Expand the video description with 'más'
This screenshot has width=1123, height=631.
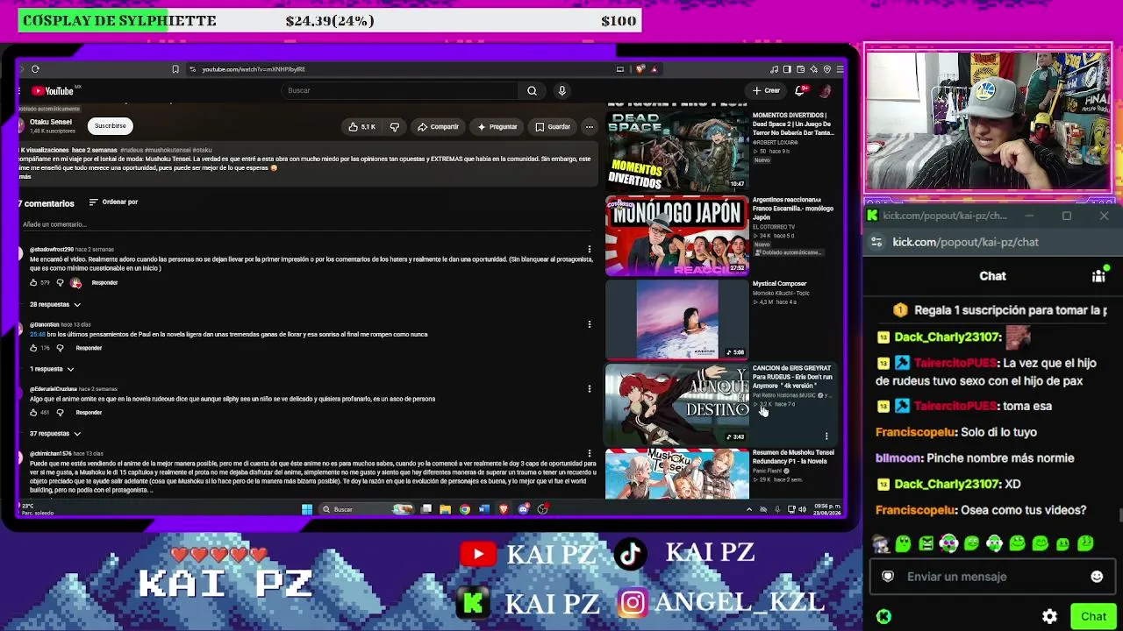click(25, 177)
